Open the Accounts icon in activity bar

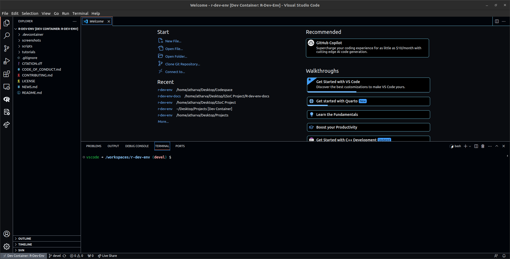(7, 234)
